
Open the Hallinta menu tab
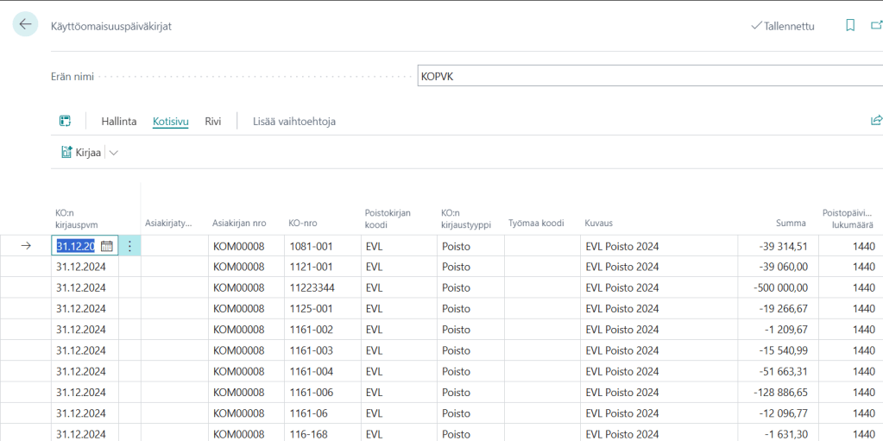click(x=118, y=121)
